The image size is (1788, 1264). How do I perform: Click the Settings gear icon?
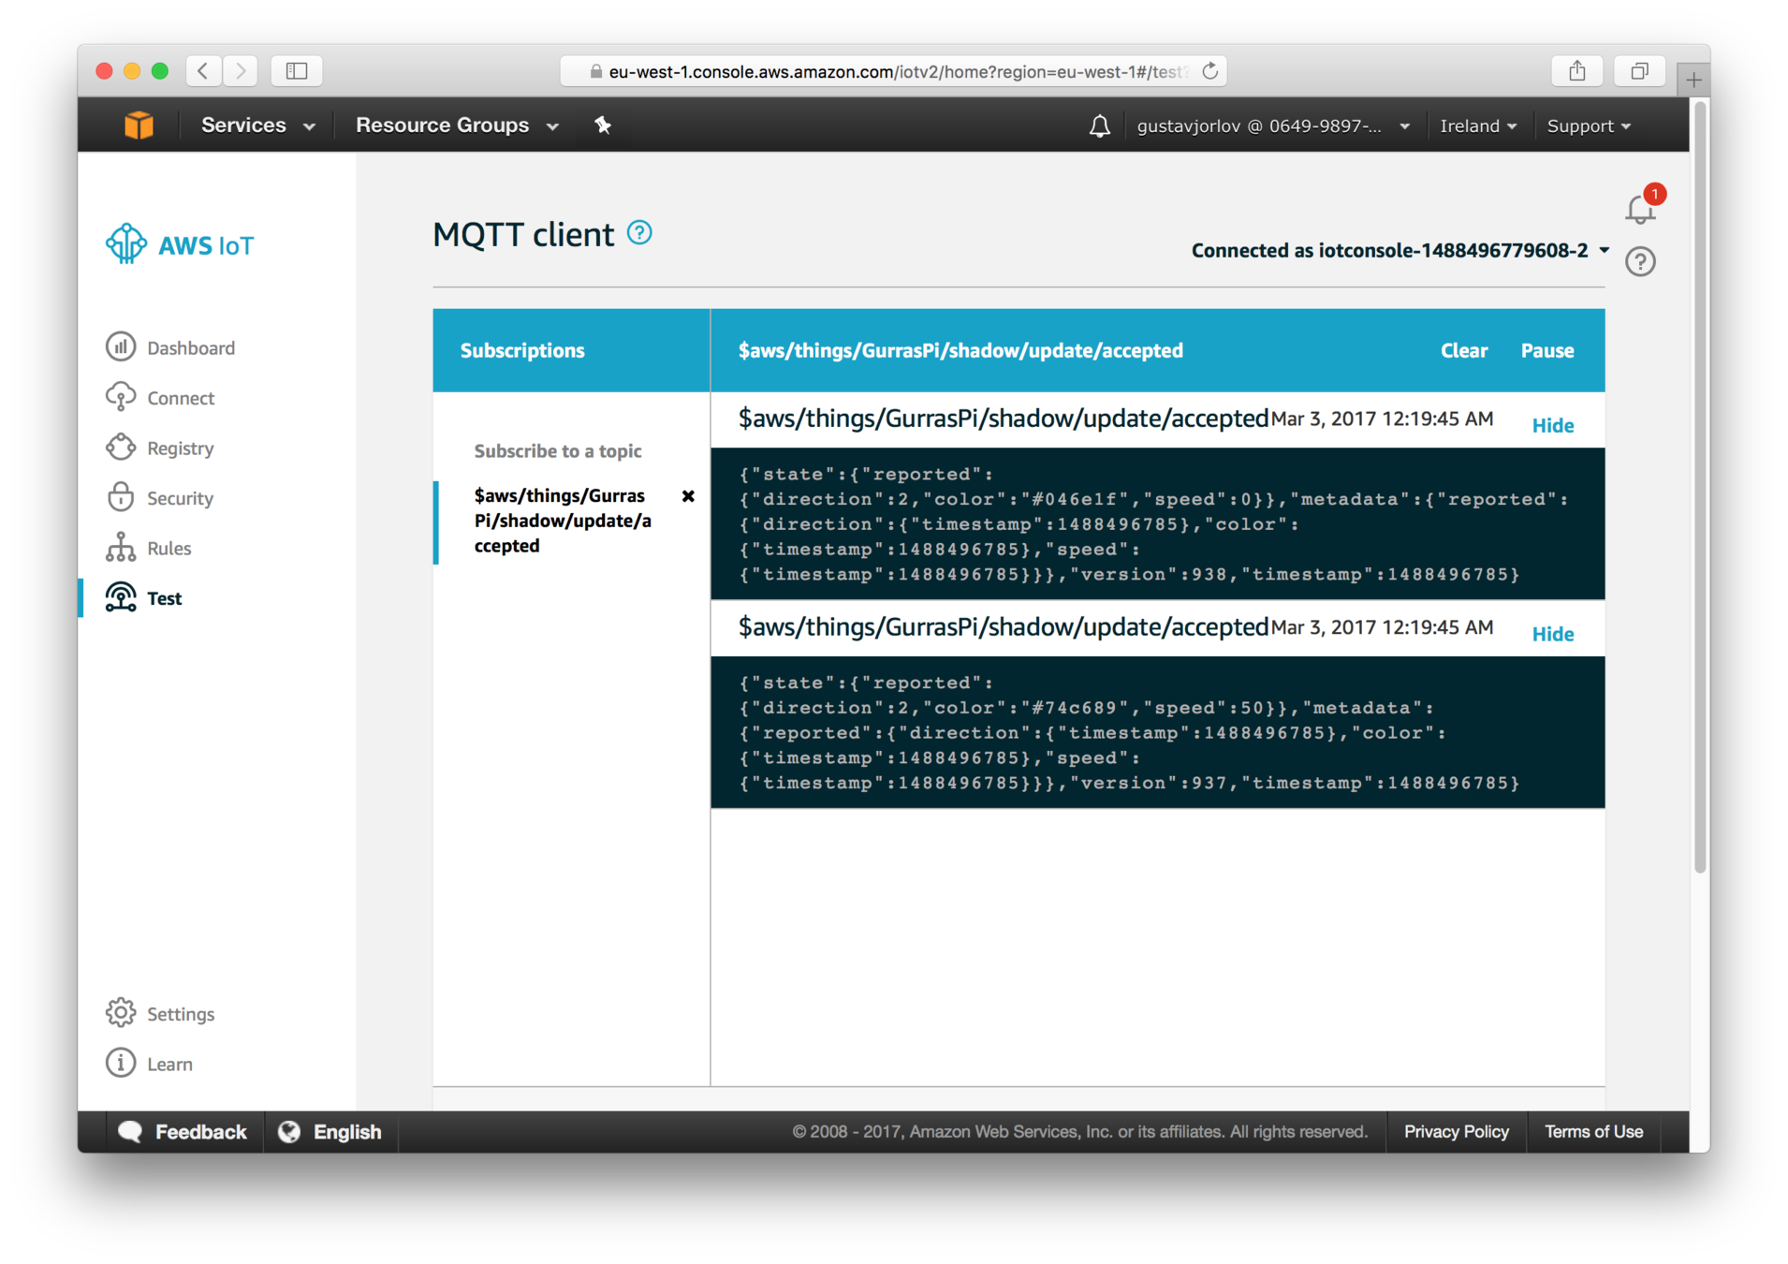tap(121, 1013)
